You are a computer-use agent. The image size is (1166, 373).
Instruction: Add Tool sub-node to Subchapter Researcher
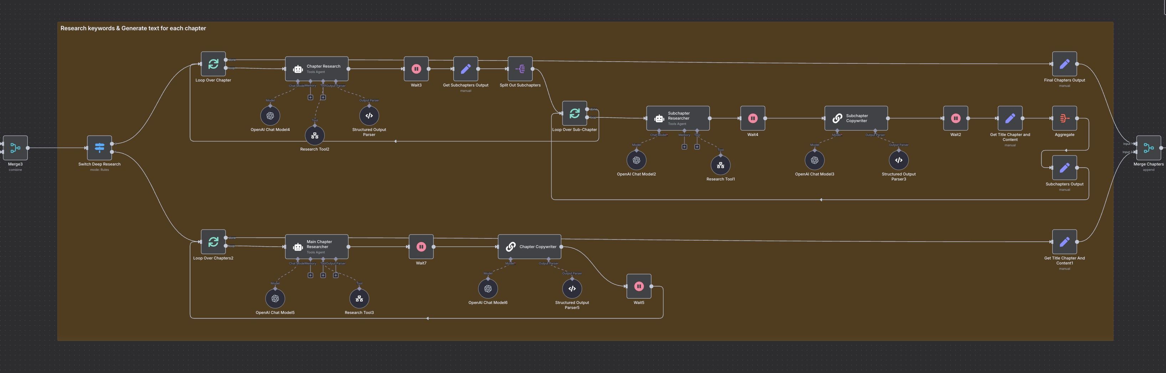[x=697, y=147]
